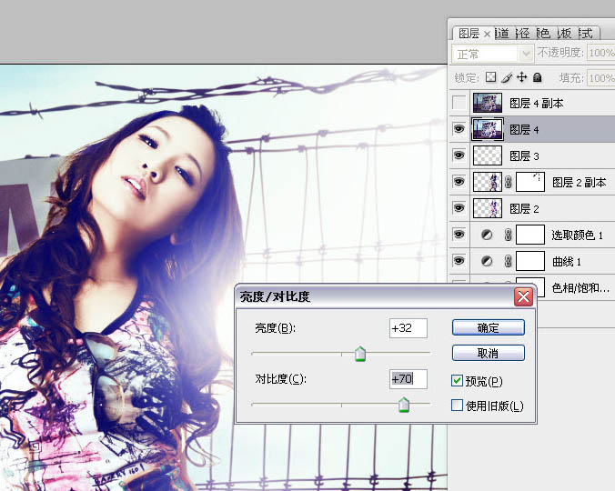Uncheck the 预览 preview checkbox
This screenshot has height=491, width=615.
click(458, 380)
